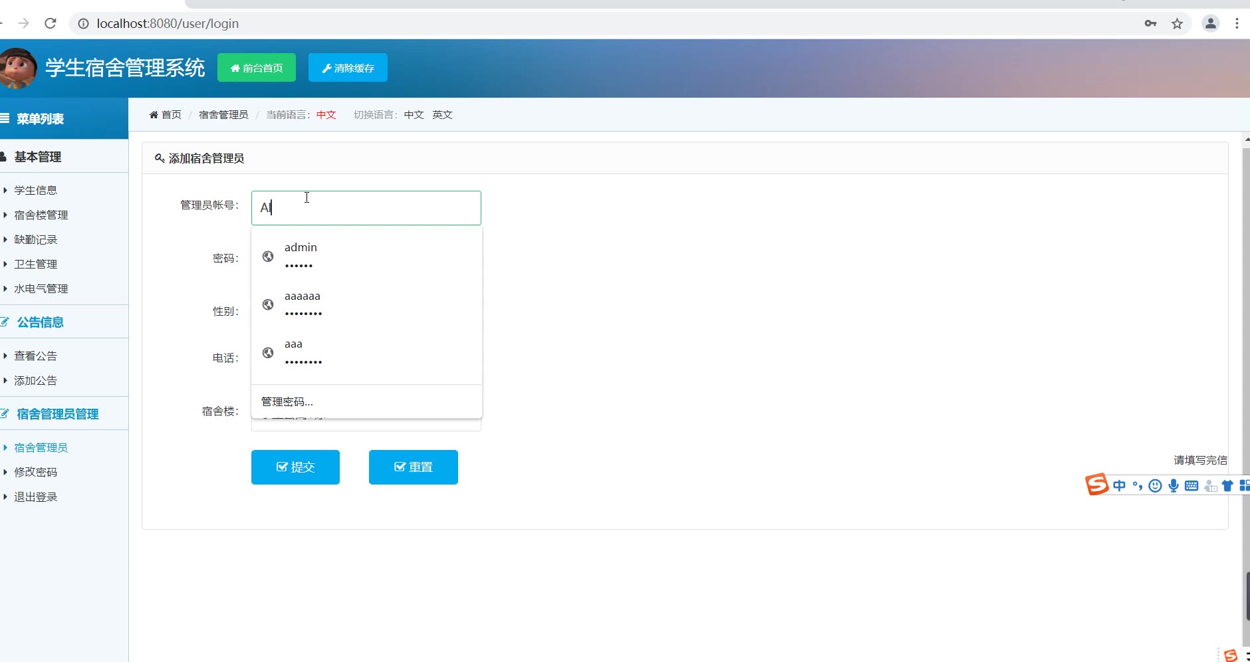Click the browser address bar URL
This screenshot has width=1250, height=662.
168,23
